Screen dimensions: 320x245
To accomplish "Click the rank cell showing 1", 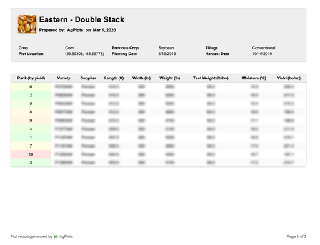I will coord(31,137).
